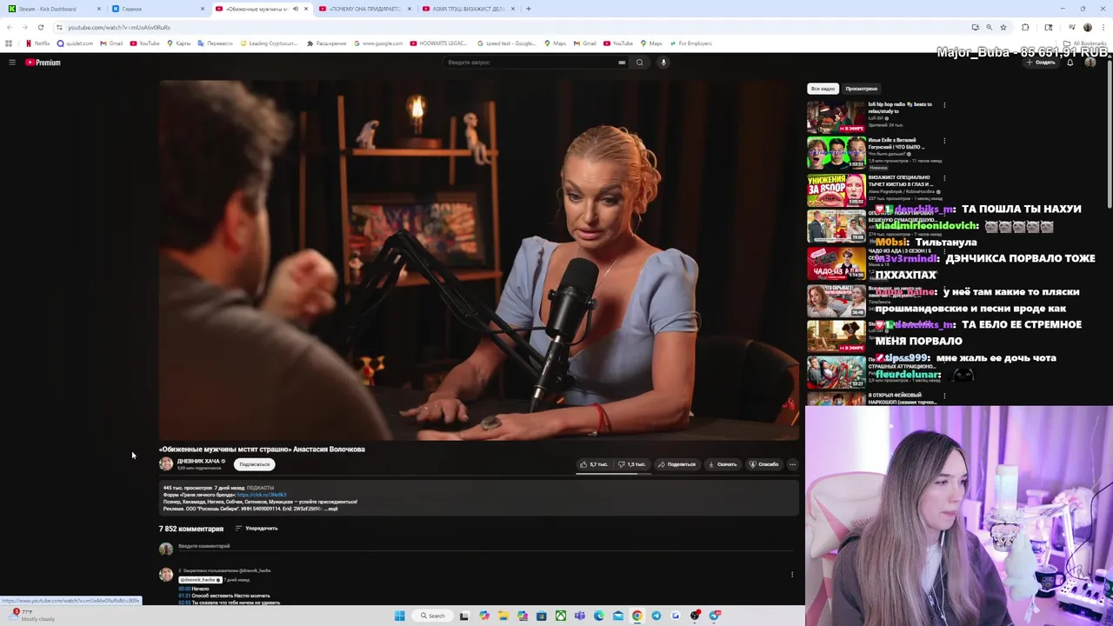Open the lofi hip hop radio thumbnail
This screenshot has width=1113, height=626.
pos(836,117)
